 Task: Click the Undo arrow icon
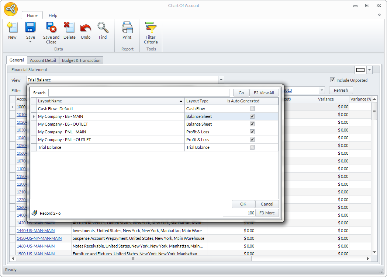86,28
